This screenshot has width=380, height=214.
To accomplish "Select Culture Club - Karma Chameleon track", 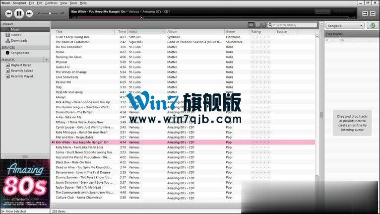I will 79,198.
